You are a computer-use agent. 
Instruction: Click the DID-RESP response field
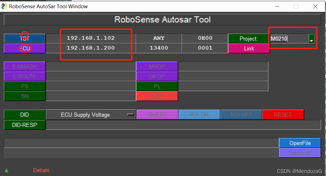point(183,125)
